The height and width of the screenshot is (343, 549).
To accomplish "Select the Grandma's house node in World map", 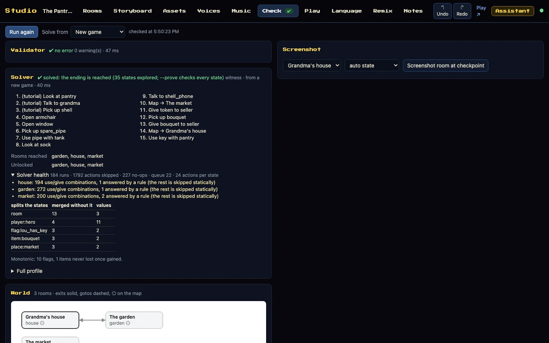I will 50,320.
